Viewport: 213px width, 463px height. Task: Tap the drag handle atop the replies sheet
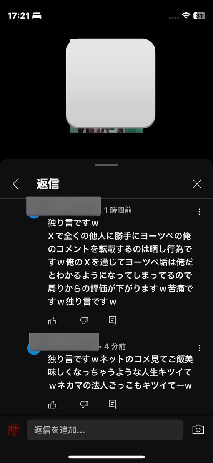pos(106,165)
